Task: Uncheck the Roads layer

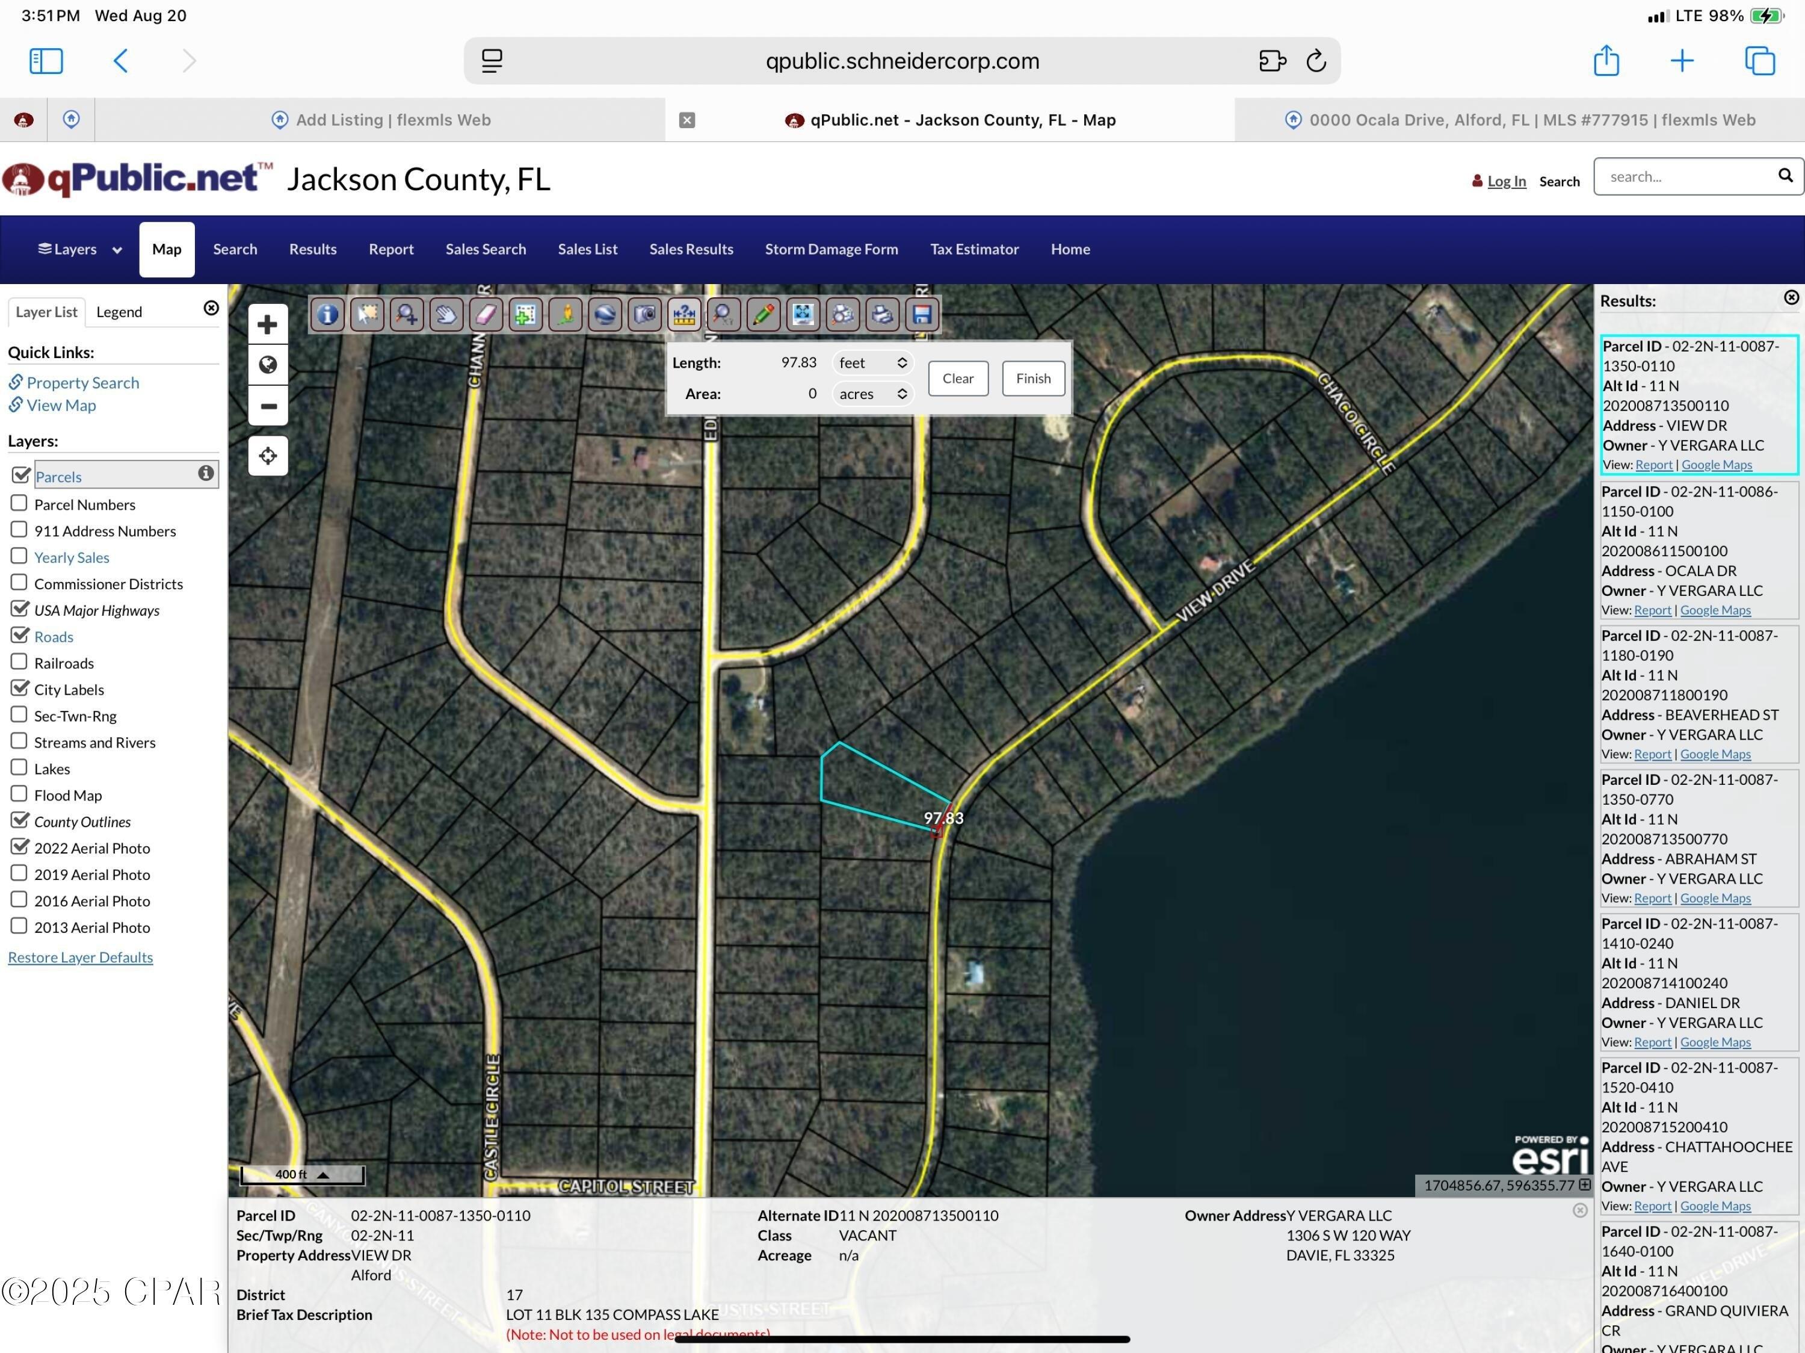Action: click(20, 634)
